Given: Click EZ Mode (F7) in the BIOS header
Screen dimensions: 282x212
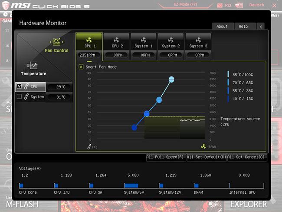Looking at the screenshot, I should [x=185, y=4].
